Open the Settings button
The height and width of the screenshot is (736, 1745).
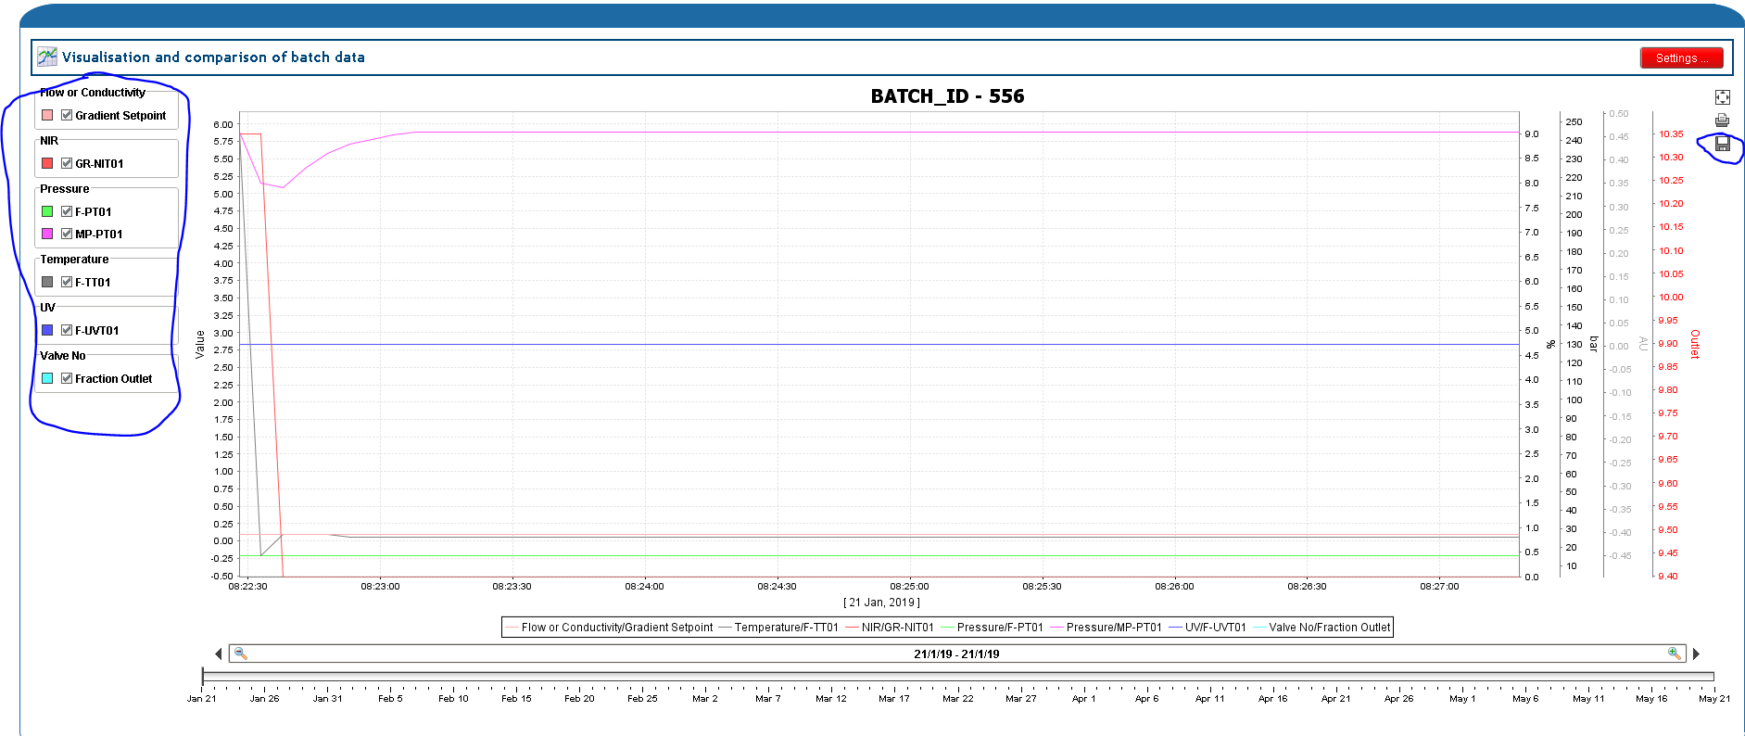1681,57
